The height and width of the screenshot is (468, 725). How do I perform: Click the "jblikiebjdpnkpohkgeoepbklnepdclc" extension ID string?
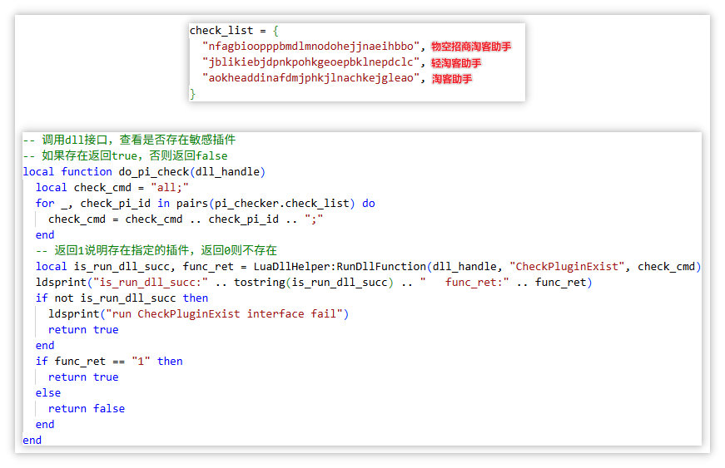coord(313,62)
